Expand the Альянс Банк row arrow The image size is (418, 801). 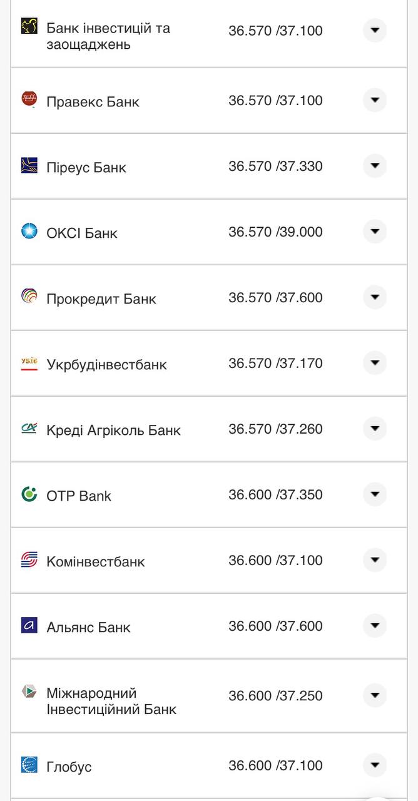pos(375,626)
